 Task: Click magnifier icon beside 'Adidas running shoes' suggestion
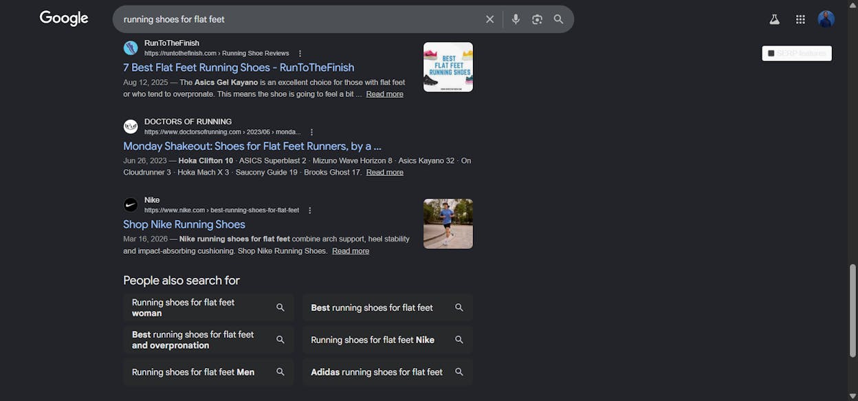(459, 372)
